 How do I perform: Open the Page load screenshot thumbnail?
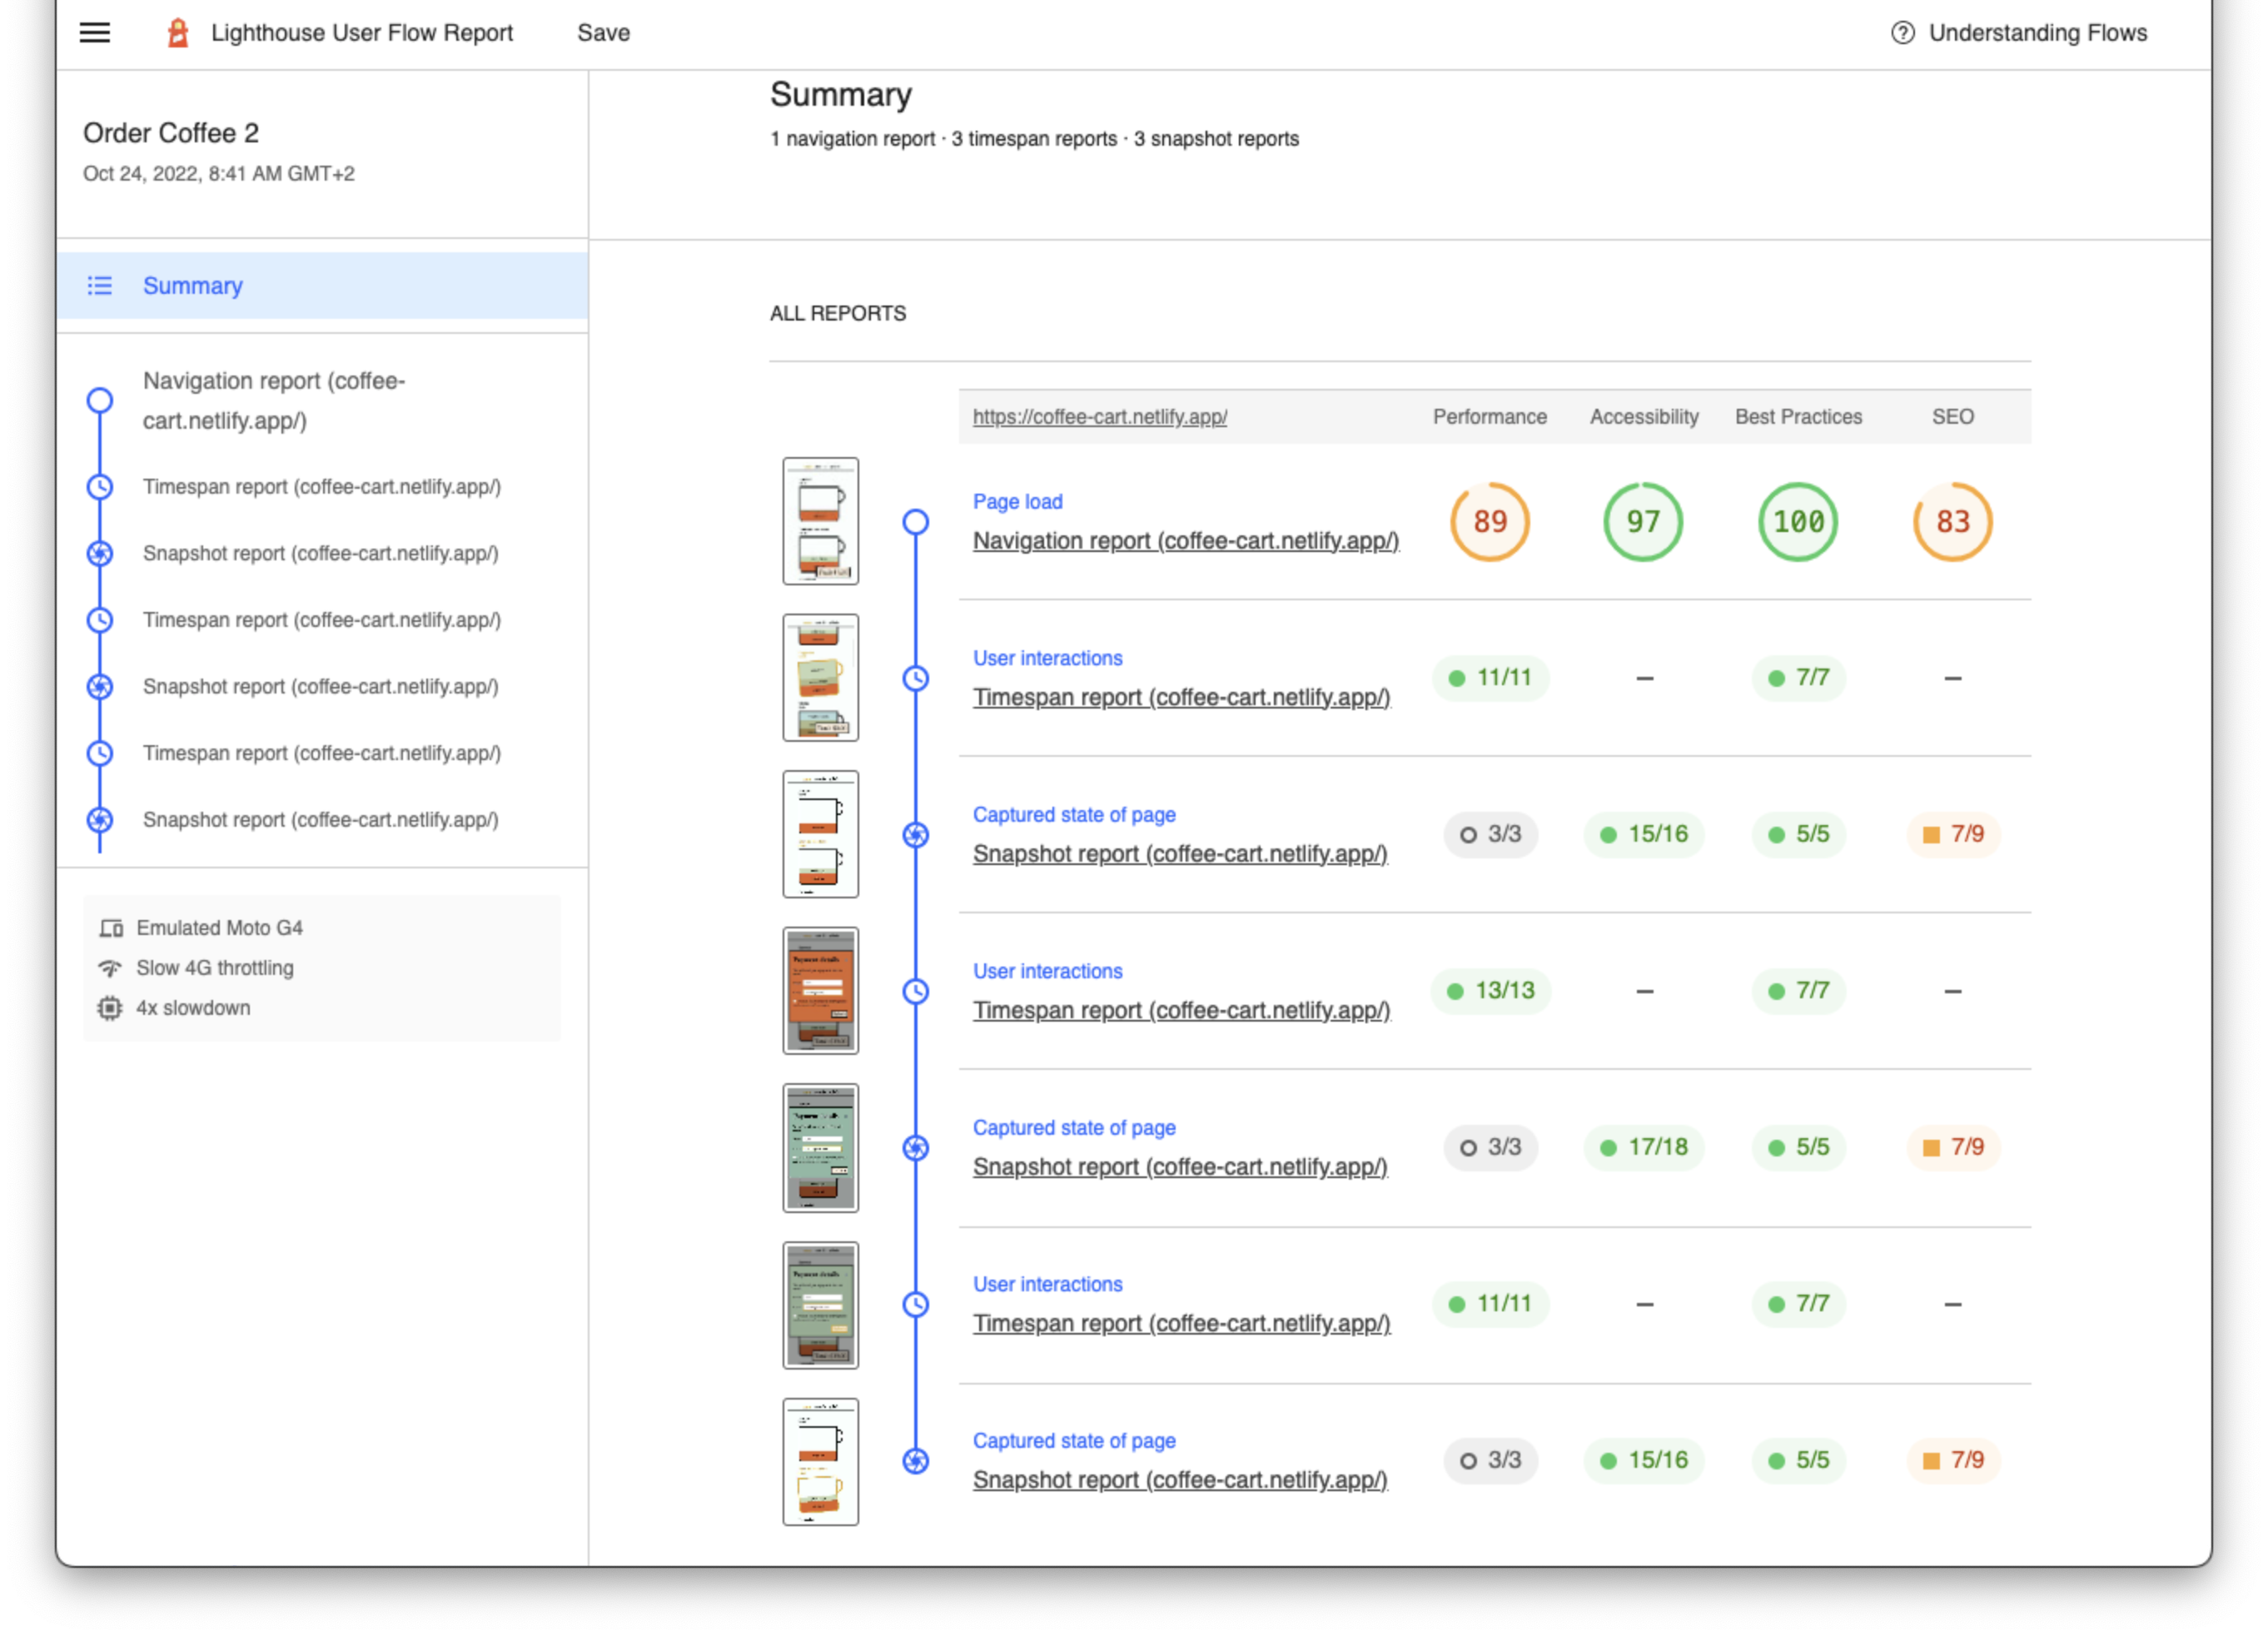pos(821,522)
